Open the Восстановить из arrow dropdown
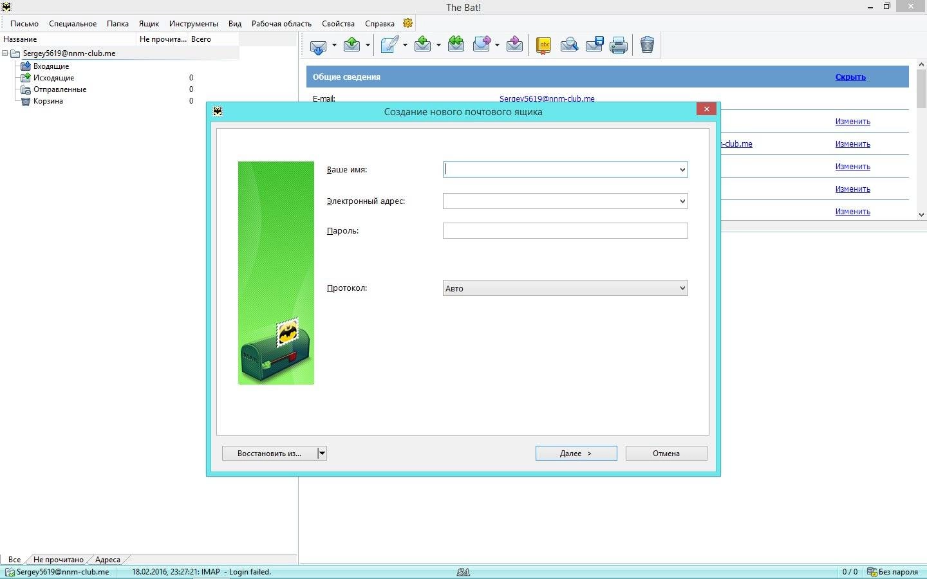The image size is (927, 579). click(x=322, y=454)
